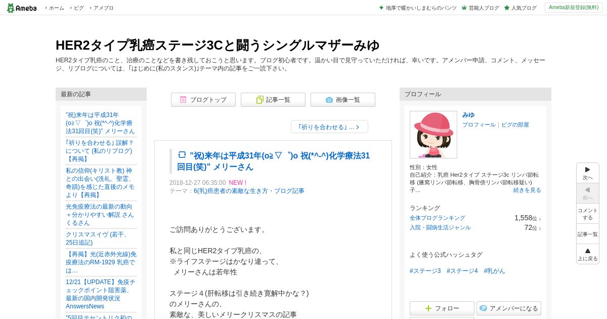The width and height of the screenshot is (607, 319).
Task: Click Ameba新規登録(無料) button
Action: click(x=574, y=8)
